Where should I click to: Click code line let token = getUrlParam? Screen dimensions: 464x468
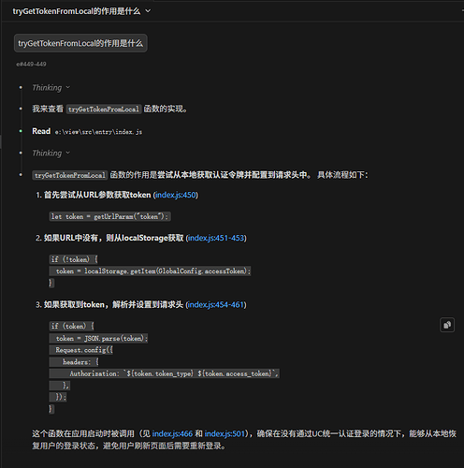109,216
